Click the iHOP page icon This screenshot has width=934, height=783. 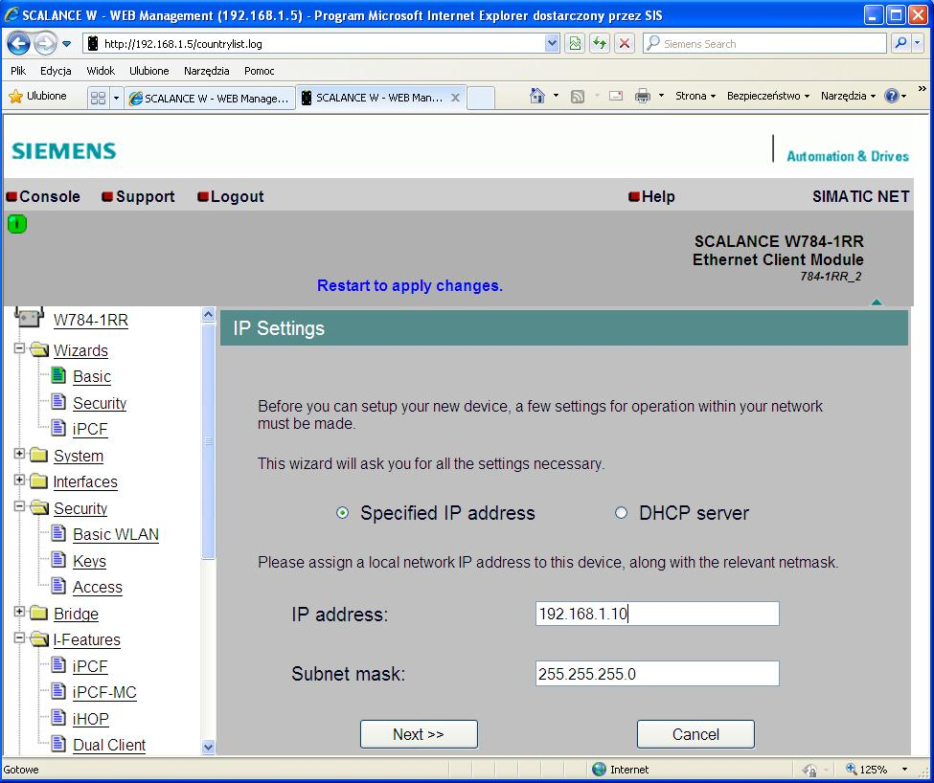pos(58,717)
